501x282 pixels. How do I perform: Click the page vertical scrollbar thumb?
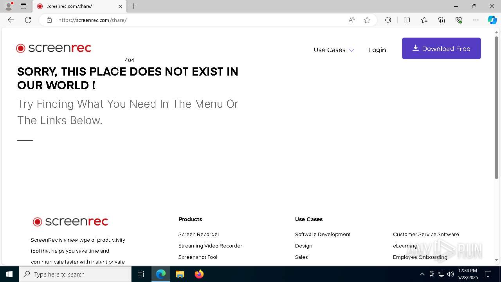[496, 107]
